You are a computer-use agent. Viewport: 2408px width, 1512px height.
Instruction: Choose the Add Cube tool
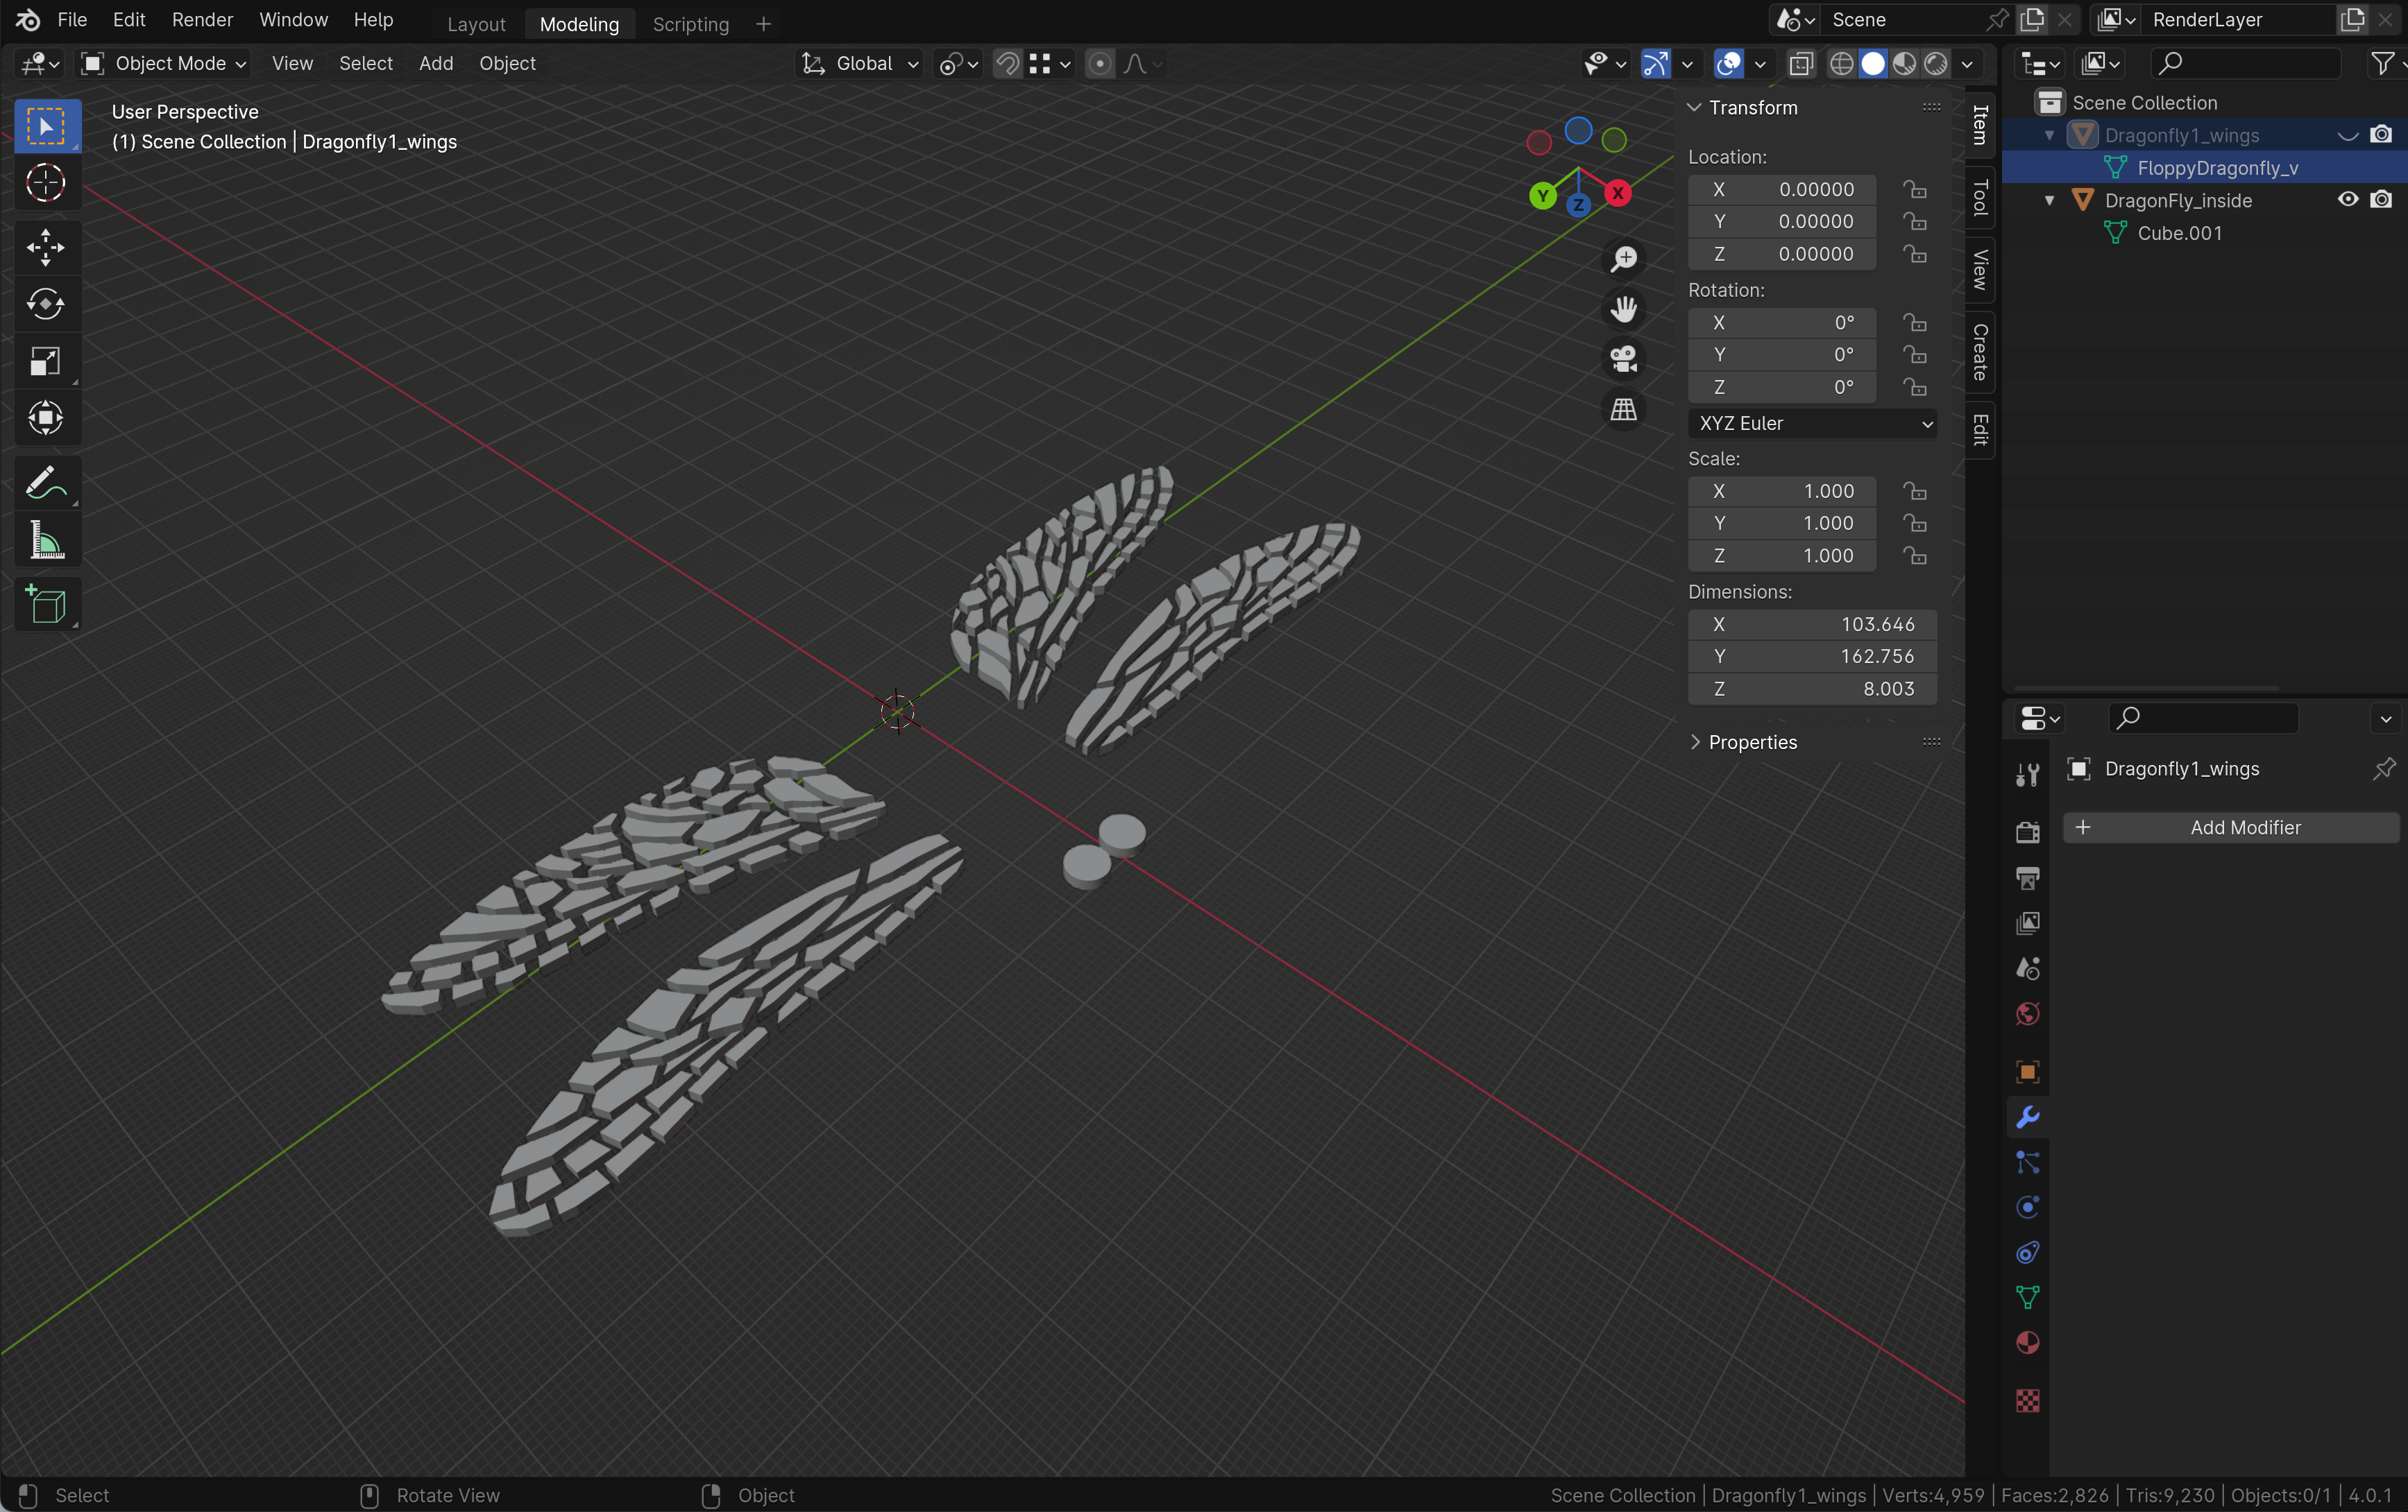click(45, 605)
